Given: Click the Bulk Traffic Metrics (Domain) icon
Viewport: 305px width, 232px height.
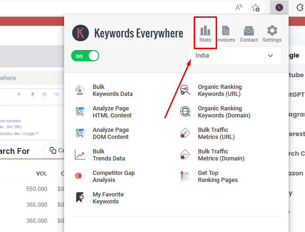Looking at the screenshot, I should 185,155.
